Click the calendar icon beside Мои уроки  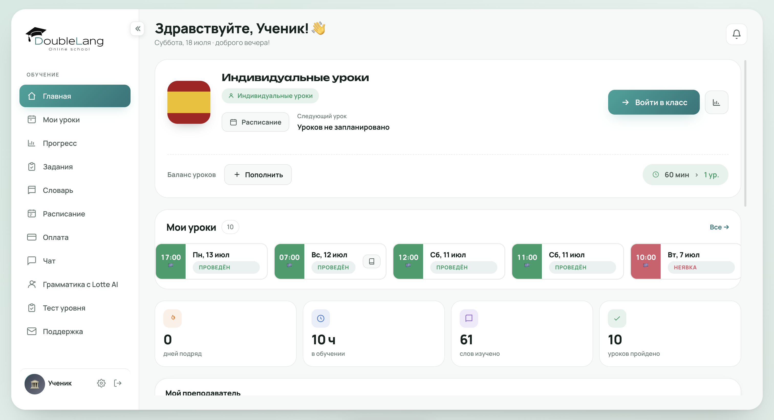pos(31,119)
